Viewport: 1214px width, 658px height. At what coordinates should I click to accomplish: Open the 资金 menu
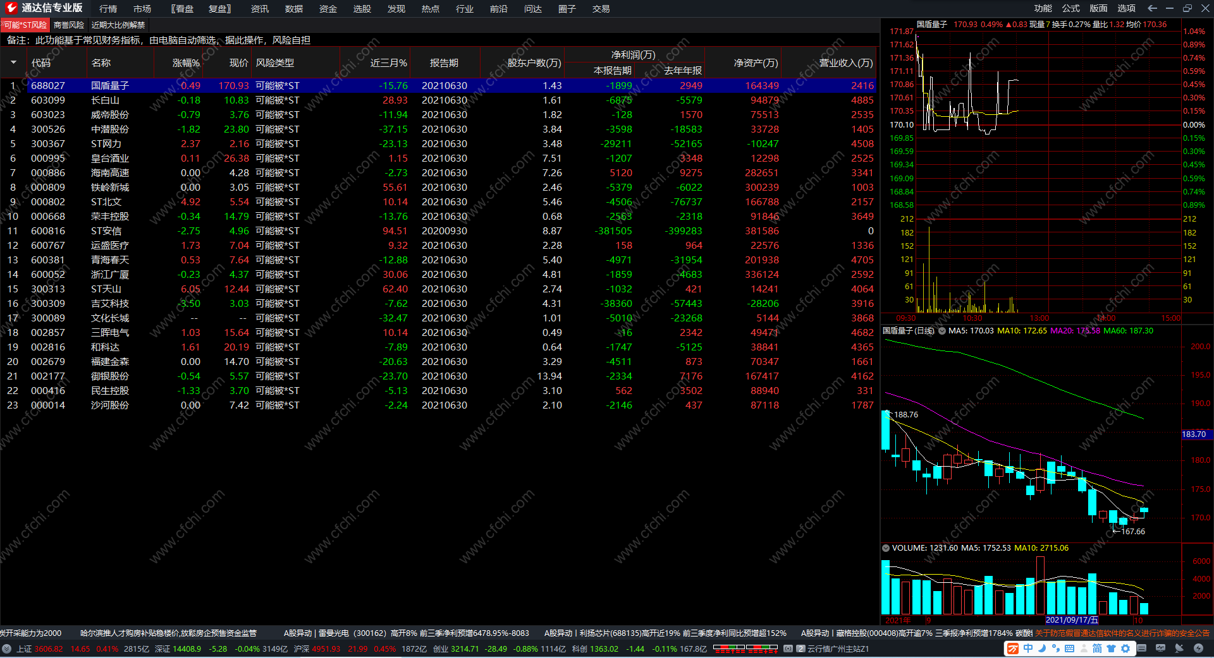[x=328, y=9]
